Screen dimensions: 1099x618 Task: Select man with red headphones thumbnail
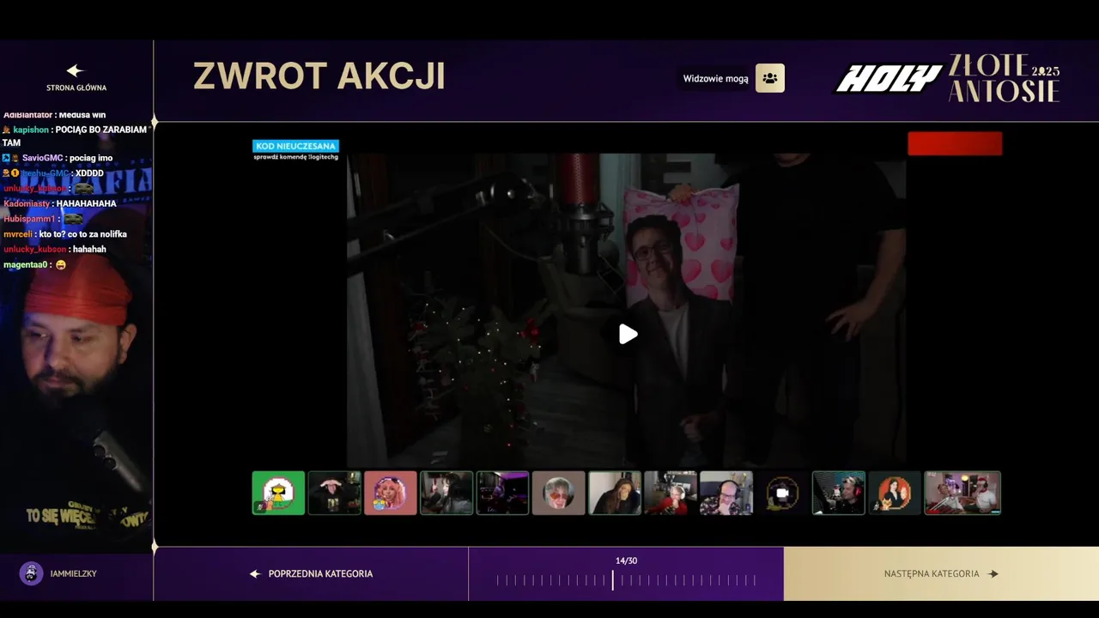pos(839,493)
